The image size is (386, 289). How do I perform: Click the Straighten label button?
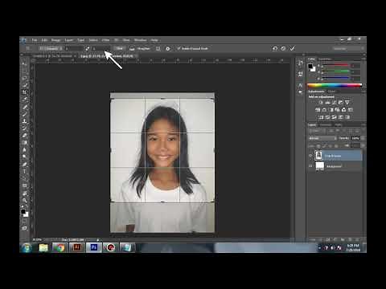(x=144, y=49)
